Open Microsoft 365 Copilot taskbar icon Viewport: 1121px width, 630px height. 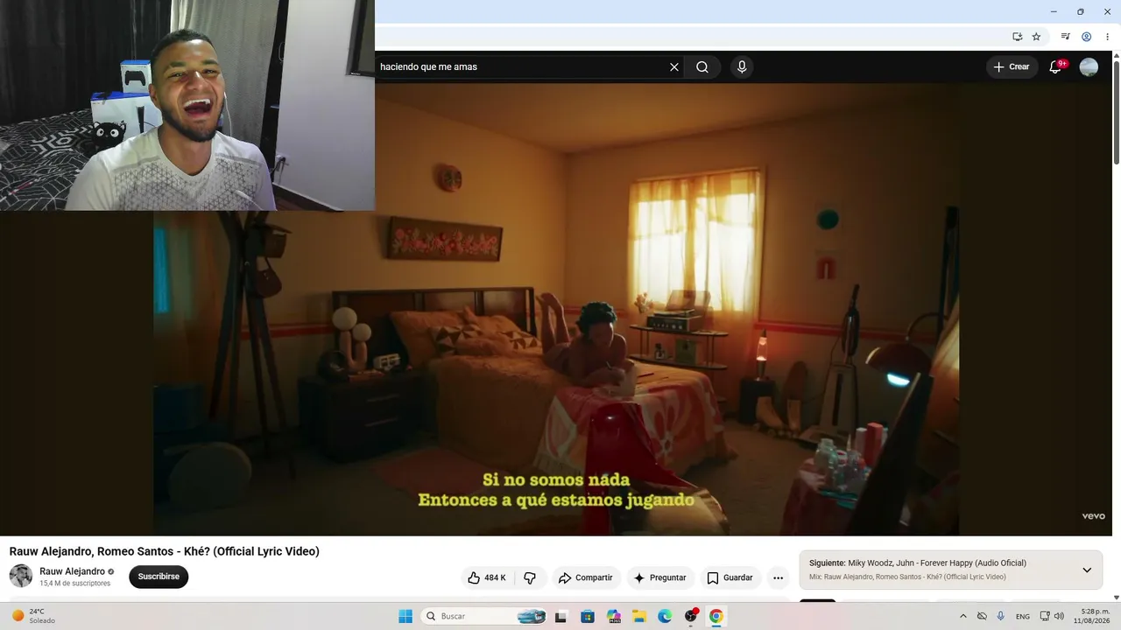coord(613,616)
